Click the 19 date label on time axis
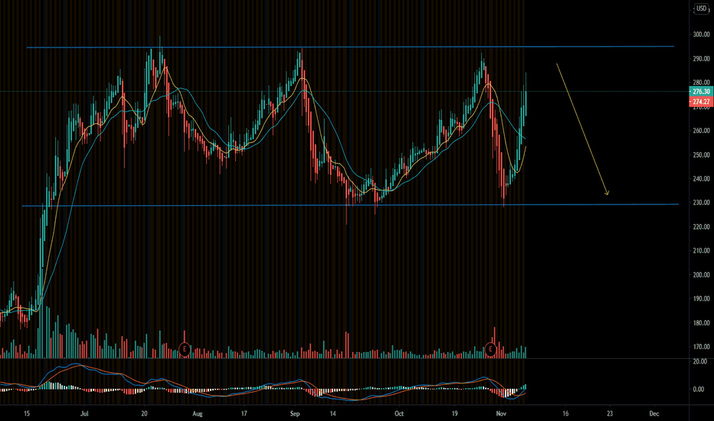This screenshot has height=421, width=714. point(454,413)
